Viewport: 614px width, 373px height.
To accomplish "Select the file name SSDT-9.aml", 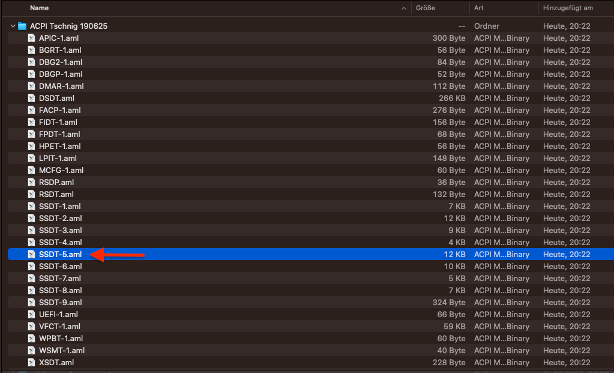I will click(60, 303).
